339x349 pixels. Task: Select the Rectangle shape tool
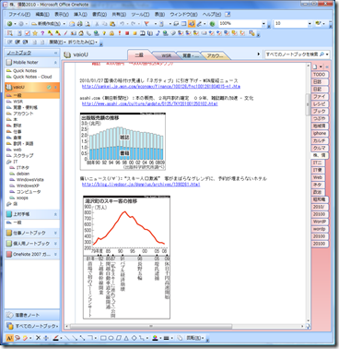(x=103, y=338)
